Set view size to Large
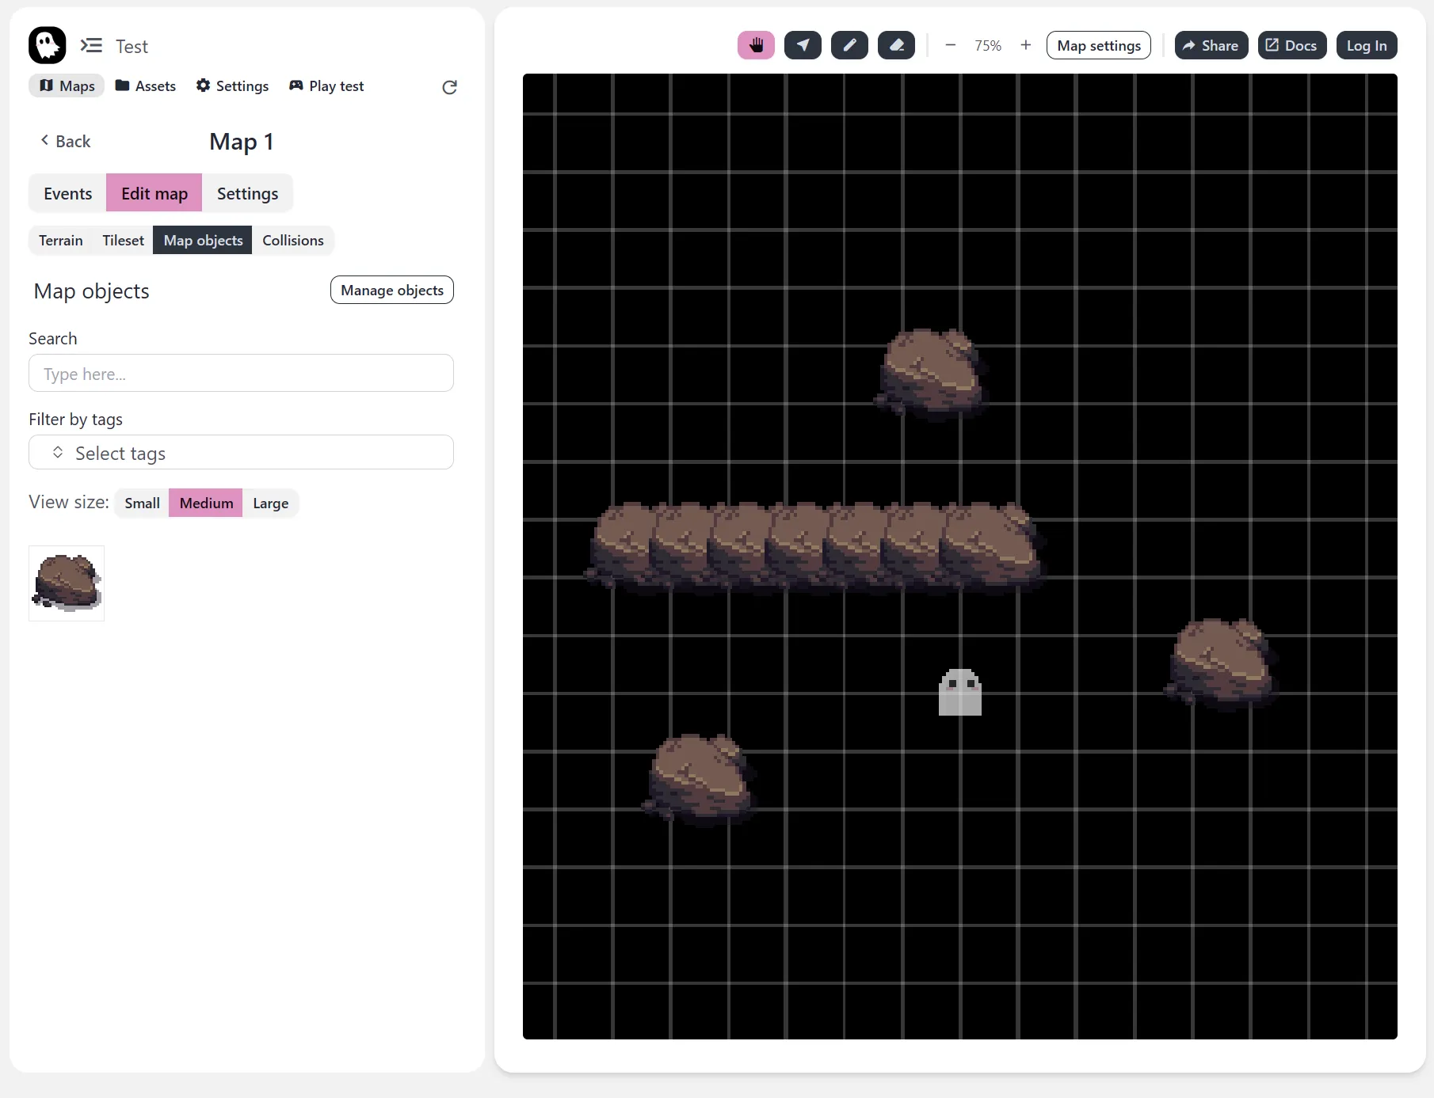 pyautogui.click(x=270, y=503)
